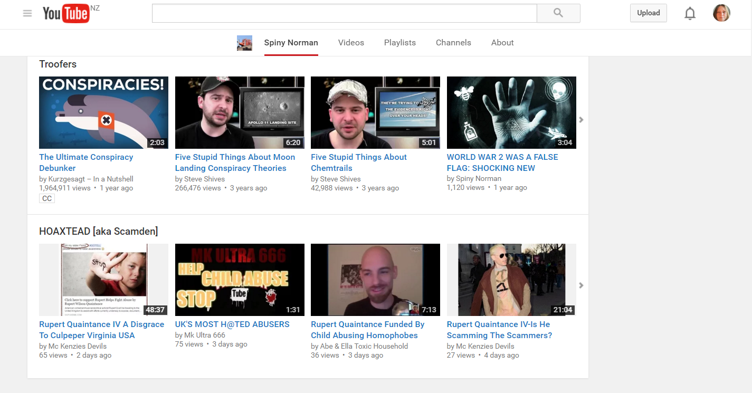The image size is (752, 393).
Task: Show next videos in Troofers row
Action: [x=581, y=120]
